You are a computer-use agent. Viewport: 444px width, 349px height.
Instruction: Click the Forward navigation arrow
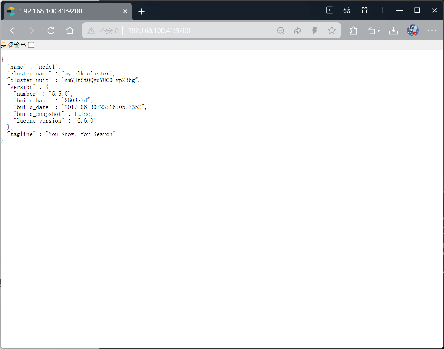click(32, 30)
